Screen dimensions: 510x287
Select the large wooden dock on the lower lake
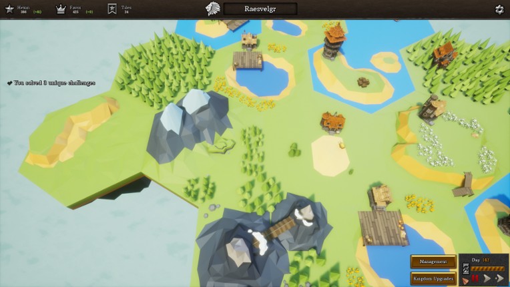(x=382, y=228)
